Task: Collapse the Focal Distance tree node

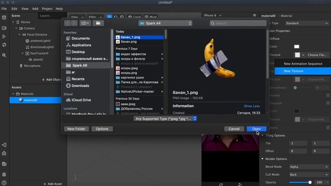Action: coord(20,35)
